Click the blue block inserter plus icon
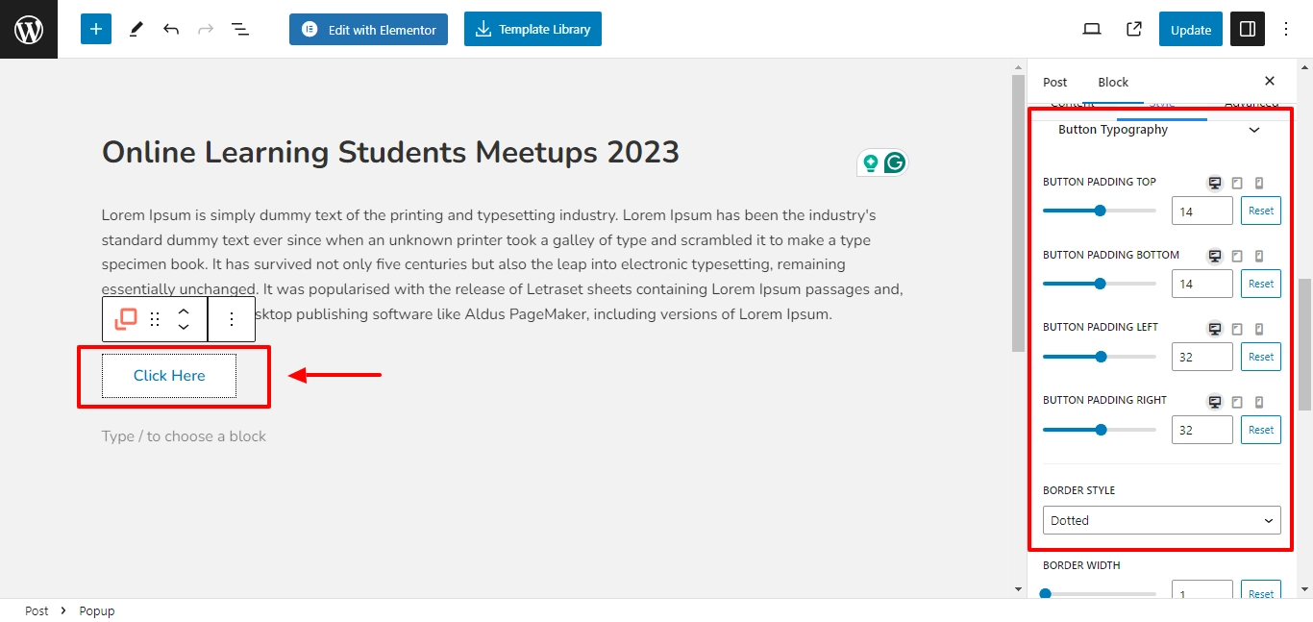The image size is (1313, 622). point(96,29)
